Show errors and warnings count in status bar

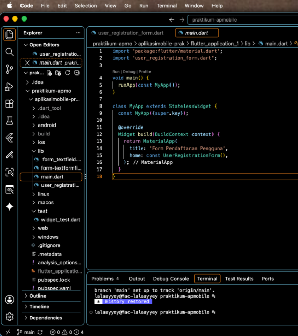67,332
